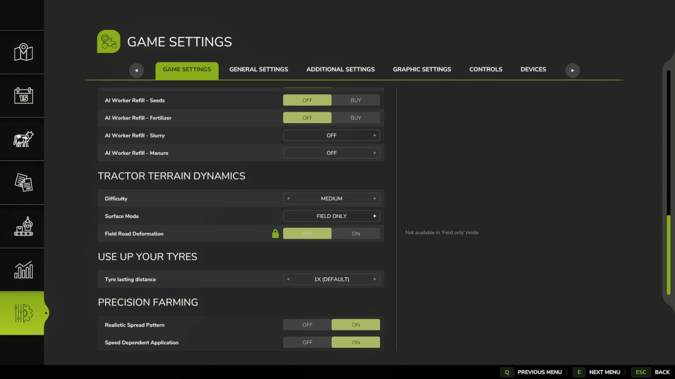Switch to Devices tab
The image size is (675, 379).
click(533, 69)
